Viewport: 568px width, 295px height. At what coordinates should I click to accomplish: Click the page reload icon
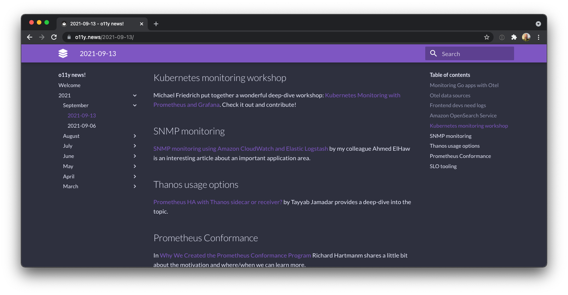tap(54, 37)
